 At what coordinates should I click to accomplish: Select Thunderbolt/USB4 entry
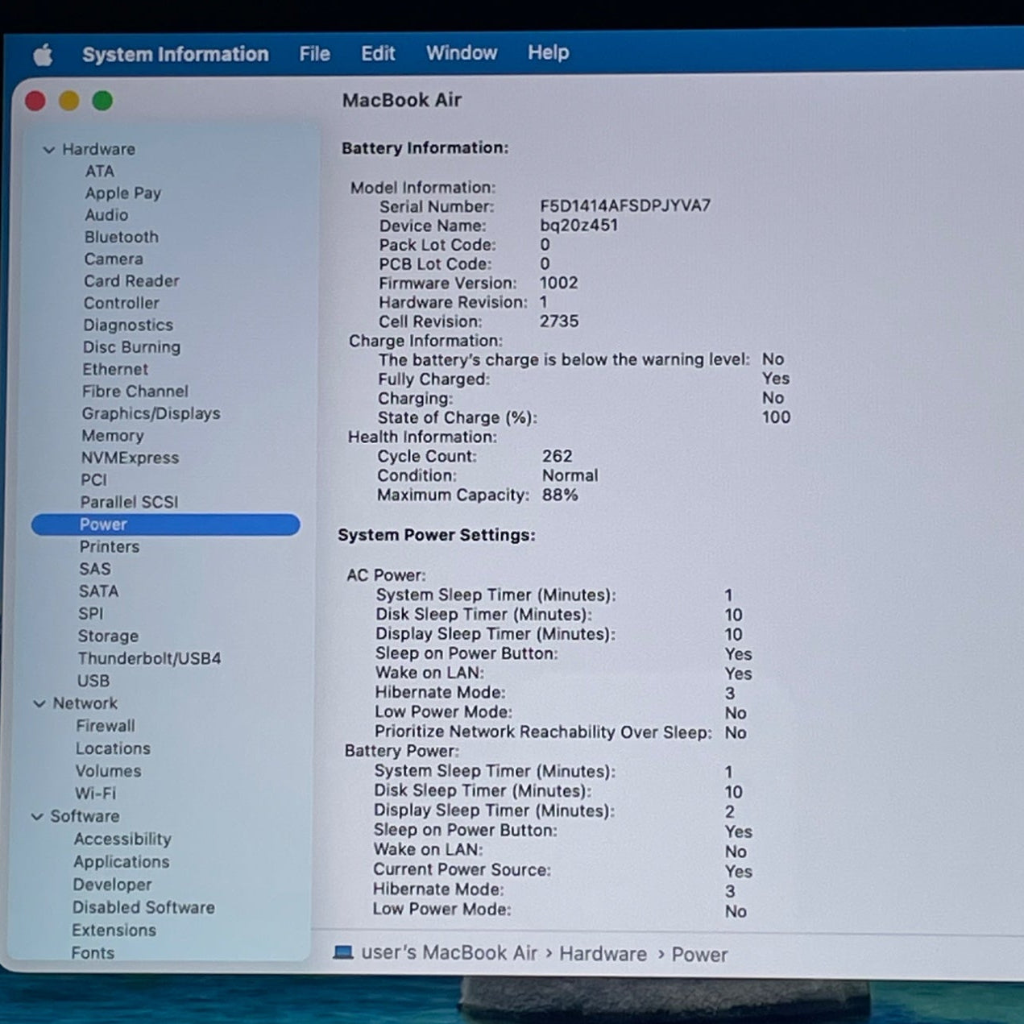[x=149, y=658]
